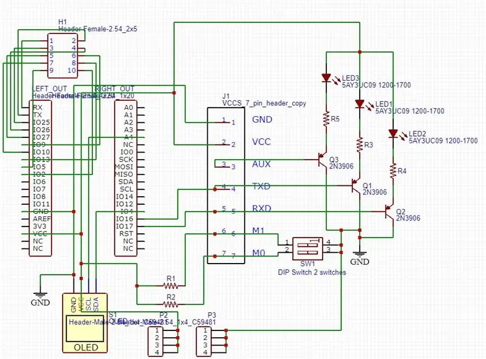Select the R1 resistor symbol
The width and height of the screenshot is (486, 359).
(171, 286)
